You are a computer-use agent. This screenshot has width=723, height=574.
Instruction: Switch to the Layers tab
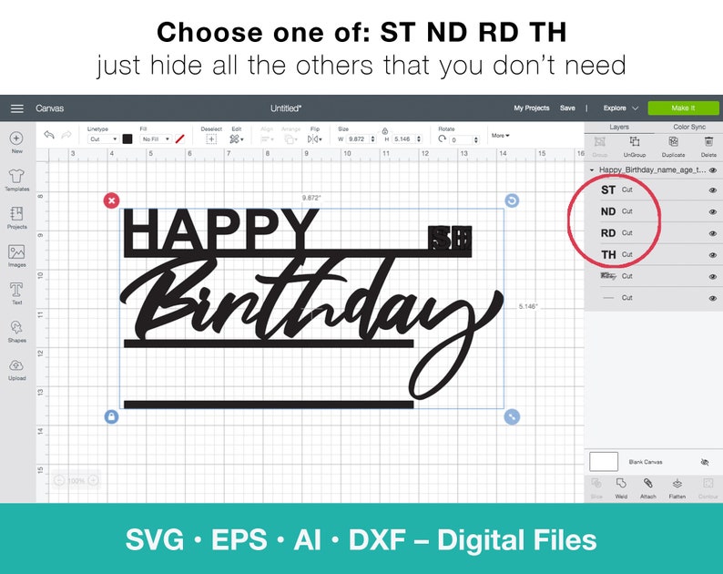pyautogui.click(x=619, y=127)
